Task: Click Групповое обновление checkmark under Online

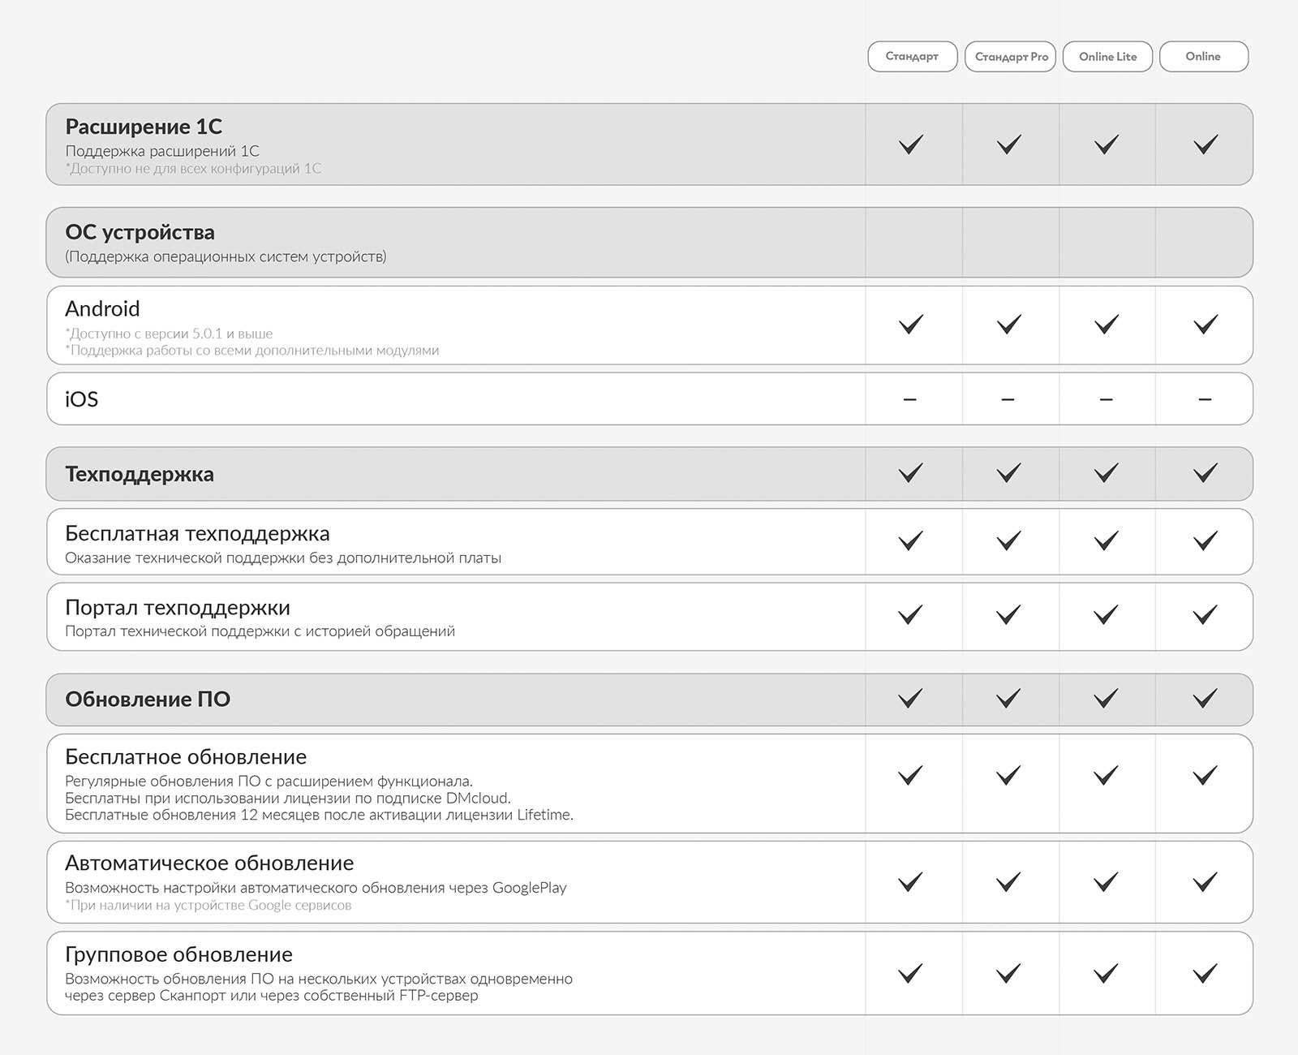Action: tap(1206, 972)
